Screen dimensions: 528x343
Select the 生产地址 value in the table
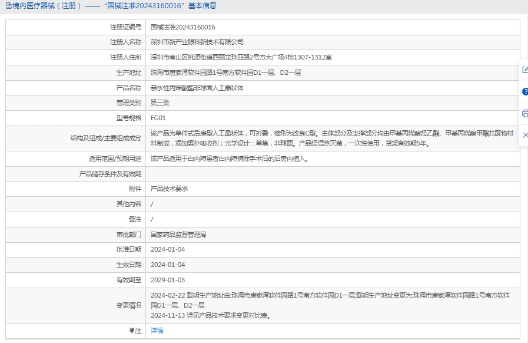pos(225,73)
